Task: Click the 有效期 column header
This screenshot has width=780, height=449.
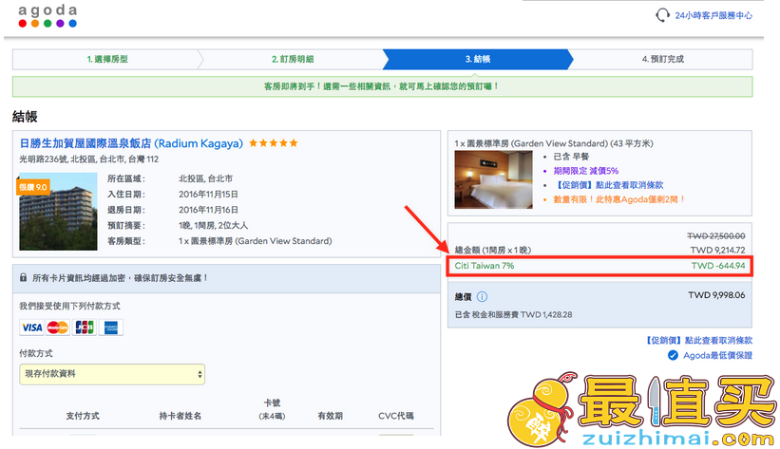Action: point(331,416)
